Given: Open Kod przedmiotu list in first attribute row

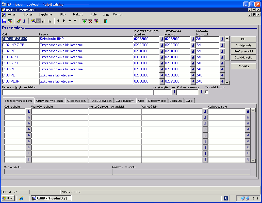Looking at the screenshot, I should (x=248, y=111).
